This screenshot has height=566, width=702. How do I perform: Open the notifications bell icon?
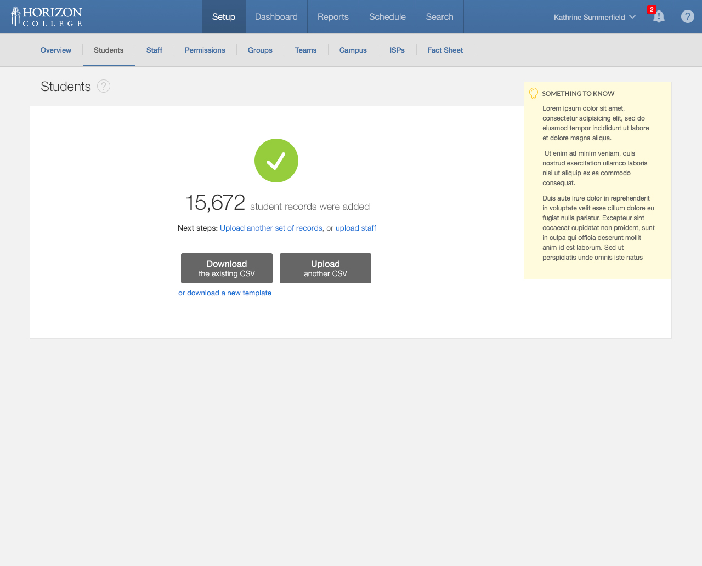(x=659, y=17)
